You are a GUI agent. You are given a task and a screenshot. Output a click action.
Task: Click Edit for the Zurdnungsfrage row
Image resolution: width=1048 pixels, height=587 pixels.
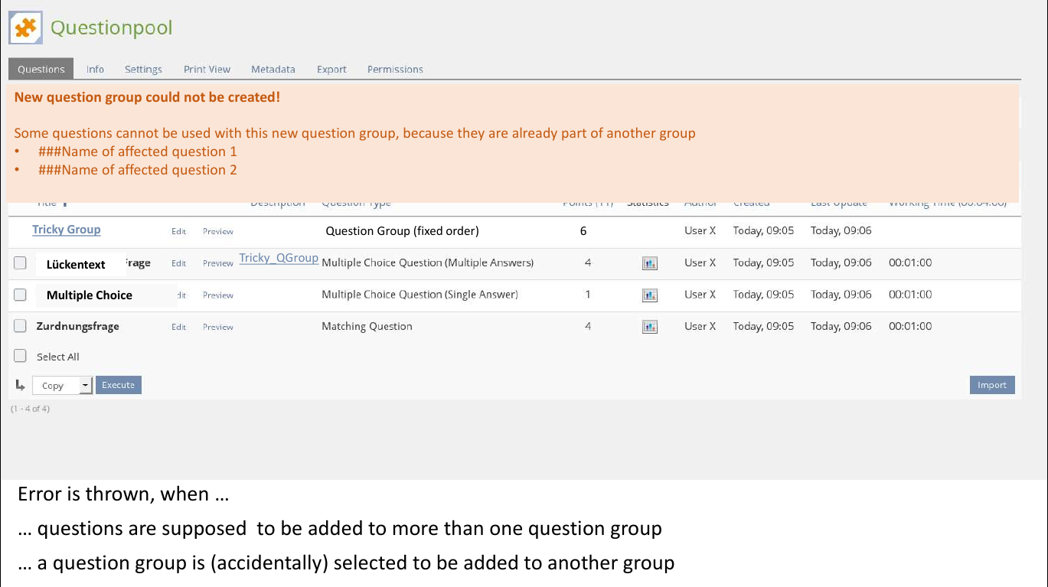point(178,327)
